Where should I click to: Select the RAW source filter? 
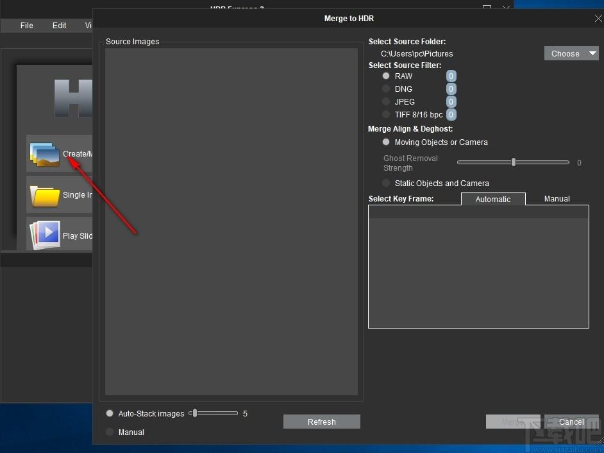tap(386, 76)
